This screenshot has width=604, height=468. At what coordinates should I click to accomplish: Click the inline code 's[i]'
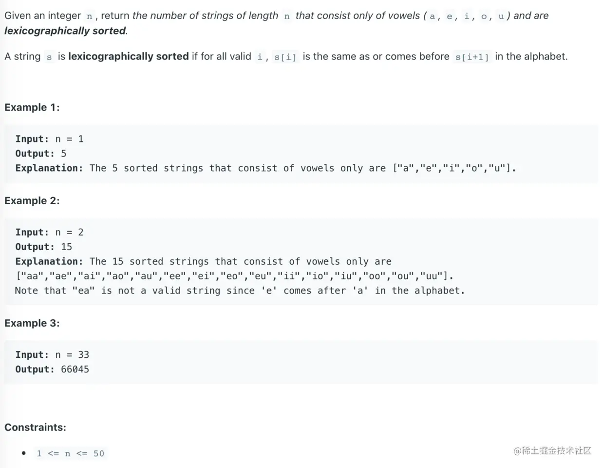pos(285,57)
